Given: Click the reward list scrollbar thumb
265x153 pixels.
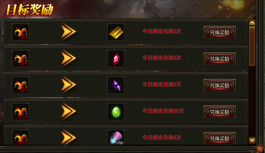Looking at the screenshot, I should click(252, 46).
